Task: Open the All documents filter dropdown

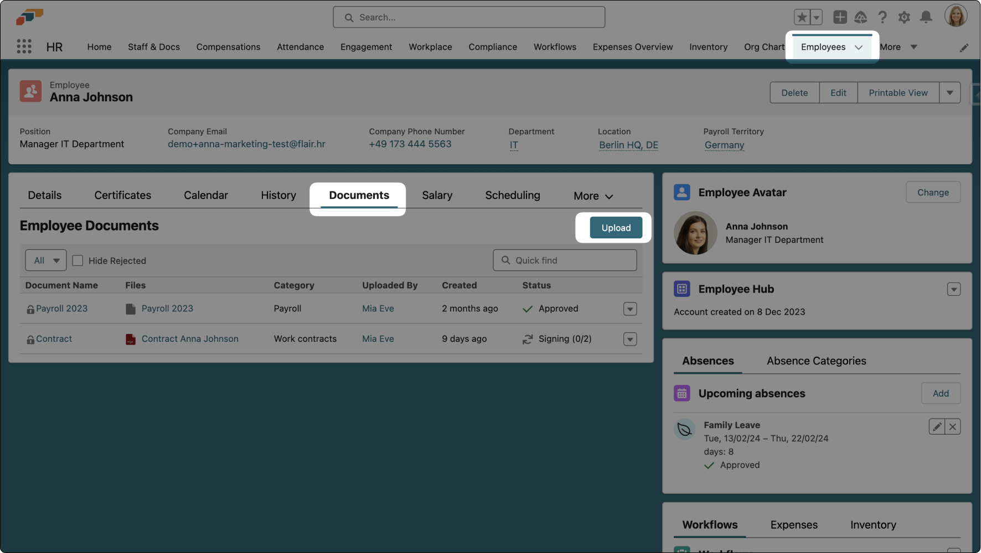Action: coord(46,260)
